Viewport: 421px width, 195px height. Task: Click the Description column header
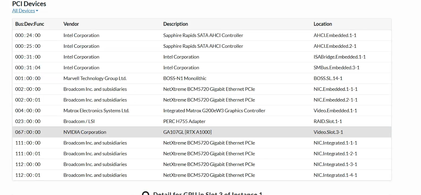pos(176,24)
